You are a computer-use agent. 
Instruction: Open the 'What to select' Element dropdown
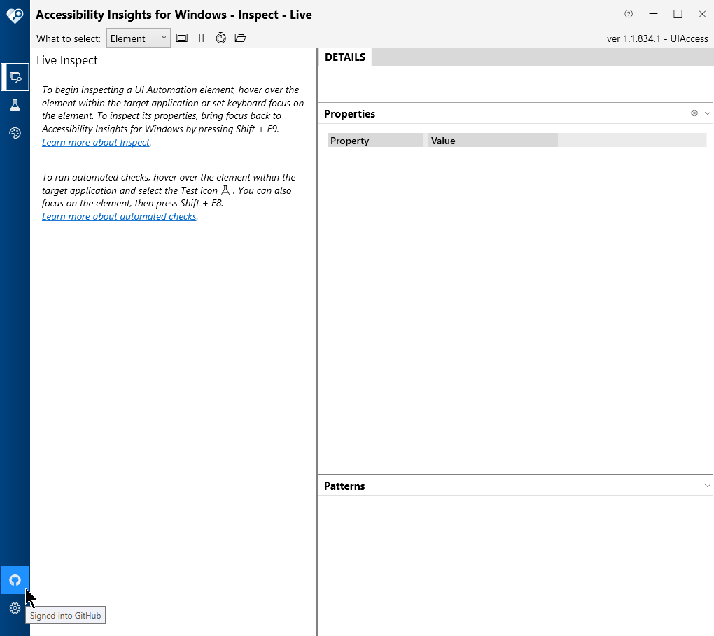click(139, 38)
